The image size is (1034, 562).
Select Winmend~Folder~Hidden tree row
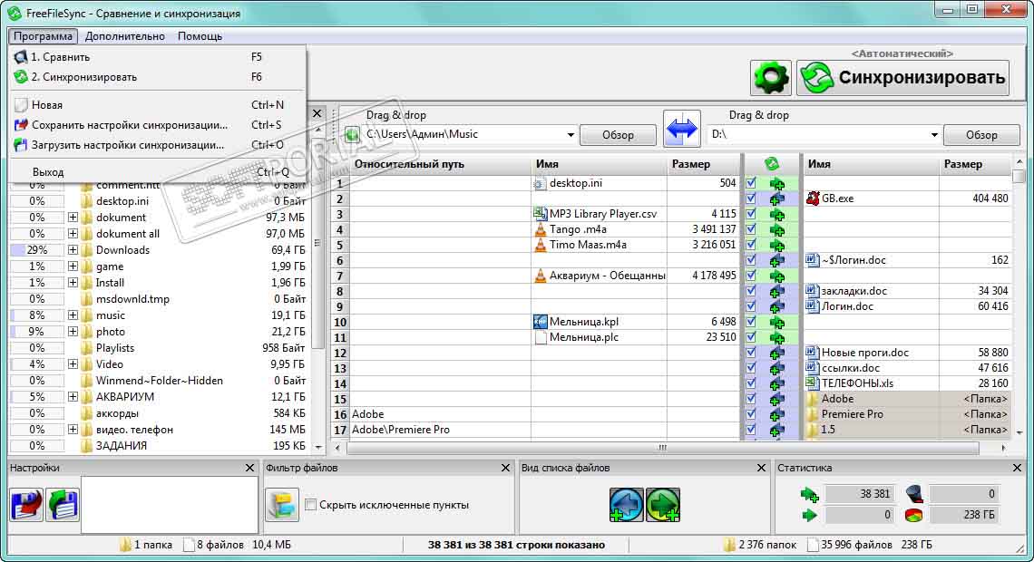pos(158,381)
